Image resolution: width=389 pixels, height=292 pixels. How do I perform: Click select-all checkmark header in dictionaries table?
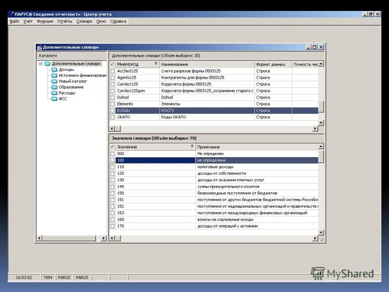(112, 64)
